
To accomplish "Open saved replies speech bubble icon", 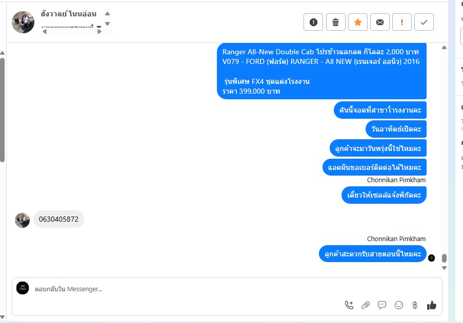I will click(x=382, y=305).
